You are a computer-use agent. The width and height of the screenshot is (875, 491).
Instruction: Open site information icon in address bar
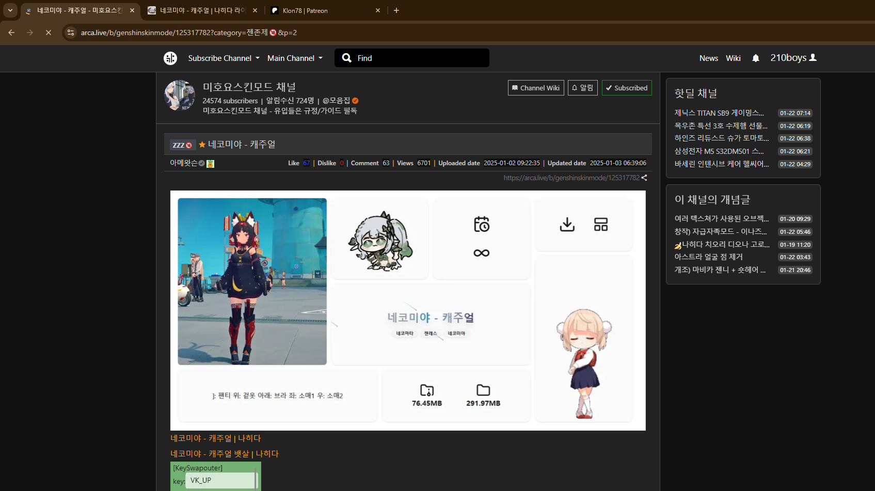click(71, 33)
